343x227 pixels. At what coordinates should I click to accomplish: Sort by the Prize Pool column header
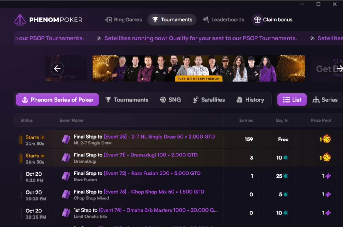[321, 120]
